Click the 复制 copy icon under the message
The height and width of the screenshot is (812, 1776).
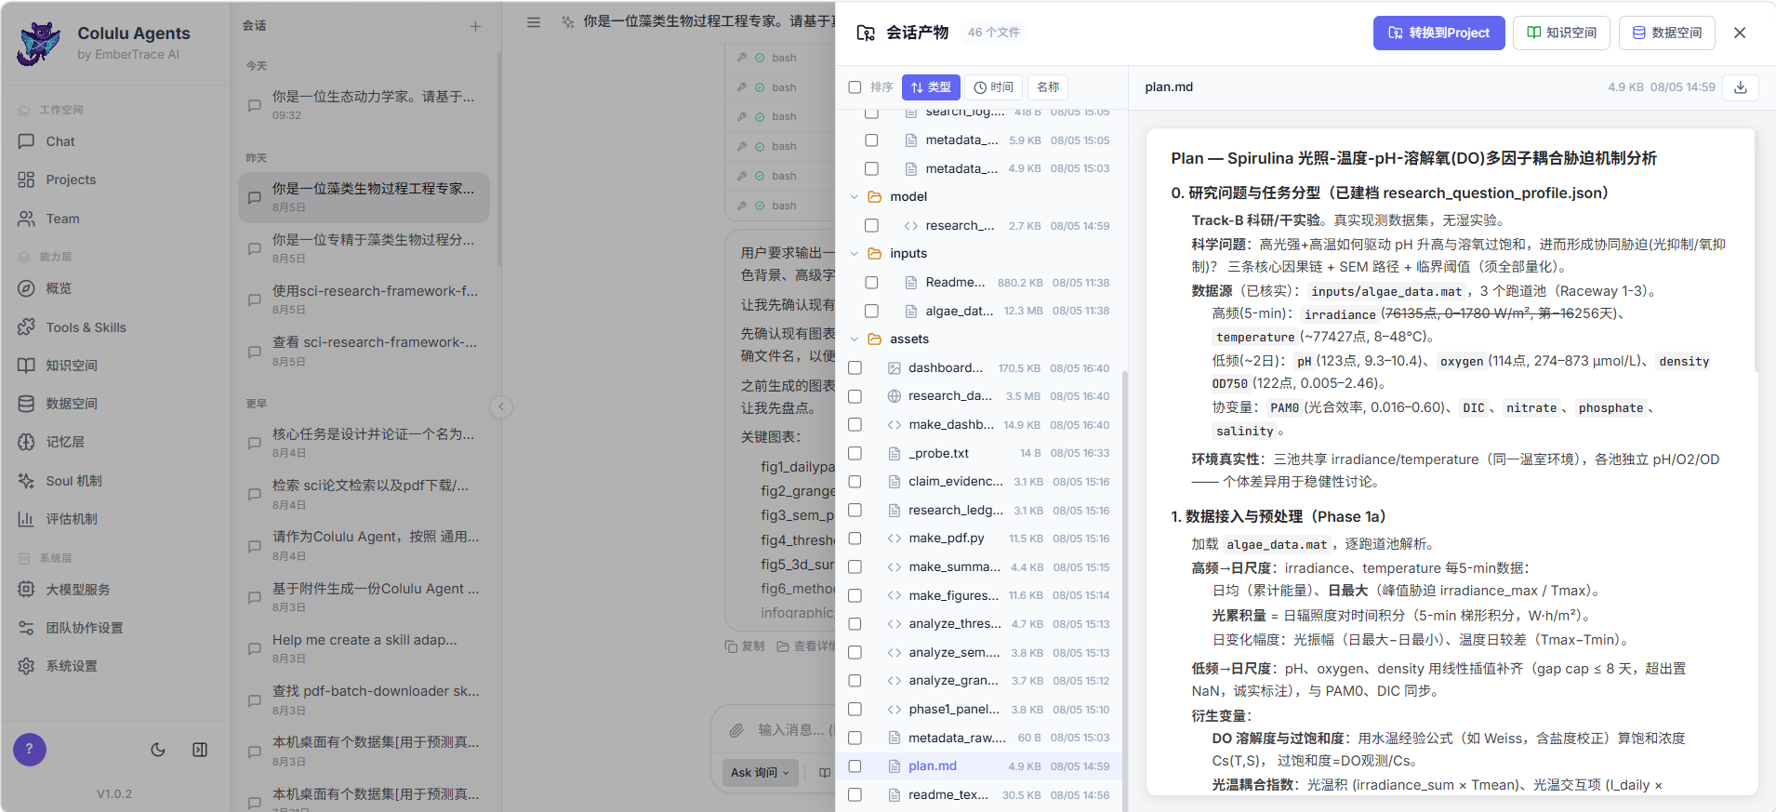[x=745, y=646]
